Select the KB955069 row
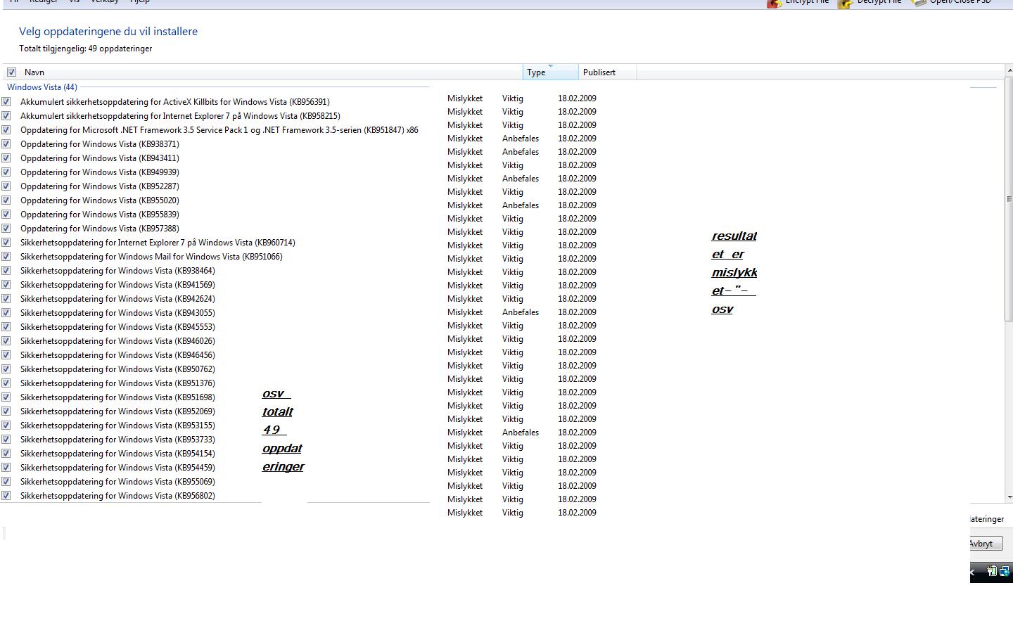 tap(117, 481)
